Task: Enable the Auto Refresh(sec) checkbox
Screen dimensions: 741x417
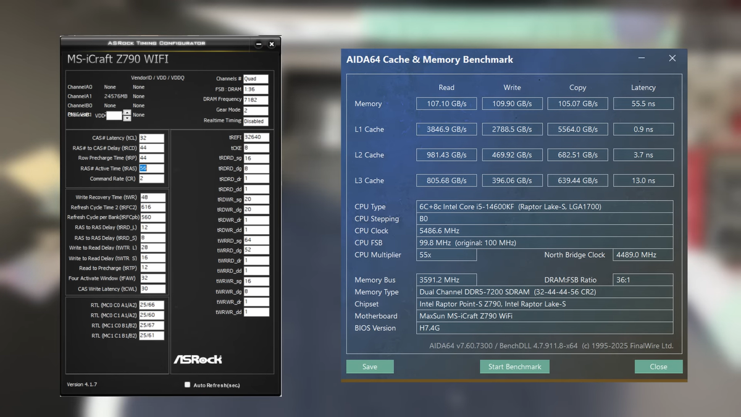Action: click(187, 385)
